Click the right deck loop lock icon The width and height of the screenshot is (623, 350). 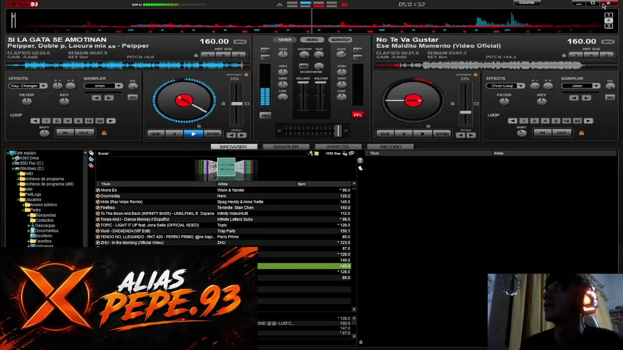(581, 133)
